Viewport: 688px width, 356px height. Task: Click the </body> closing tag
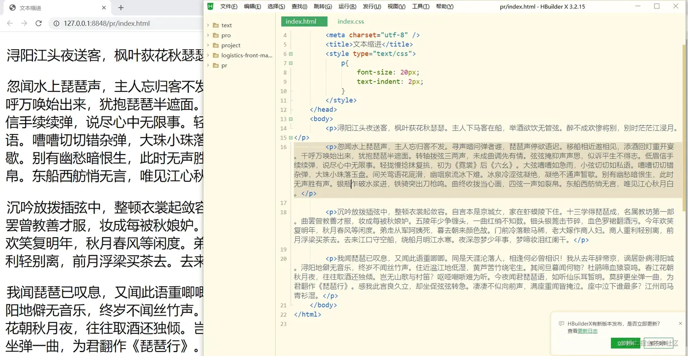click(323, 305)
